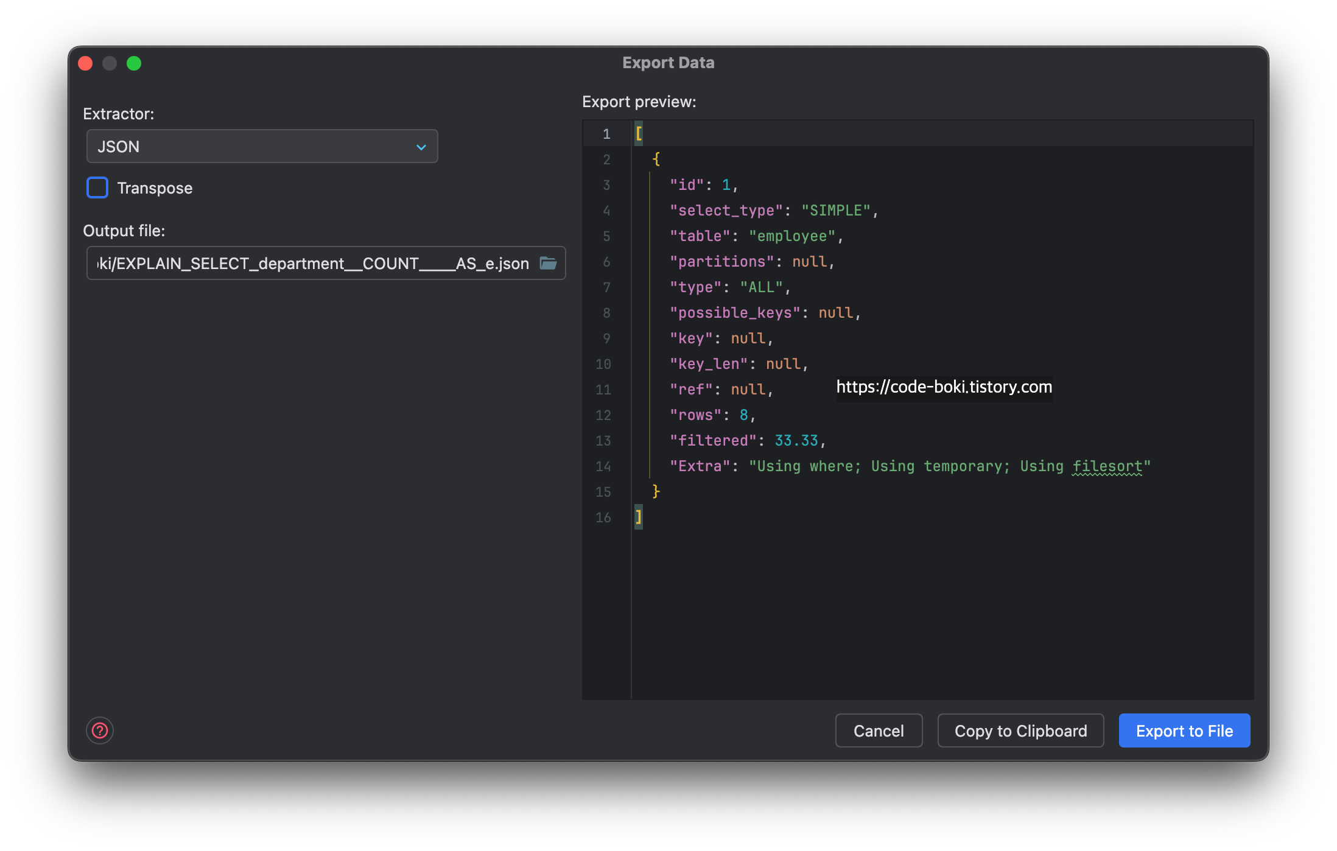
Task: Click the help question mark icon
Action: (x=100, y=730)
